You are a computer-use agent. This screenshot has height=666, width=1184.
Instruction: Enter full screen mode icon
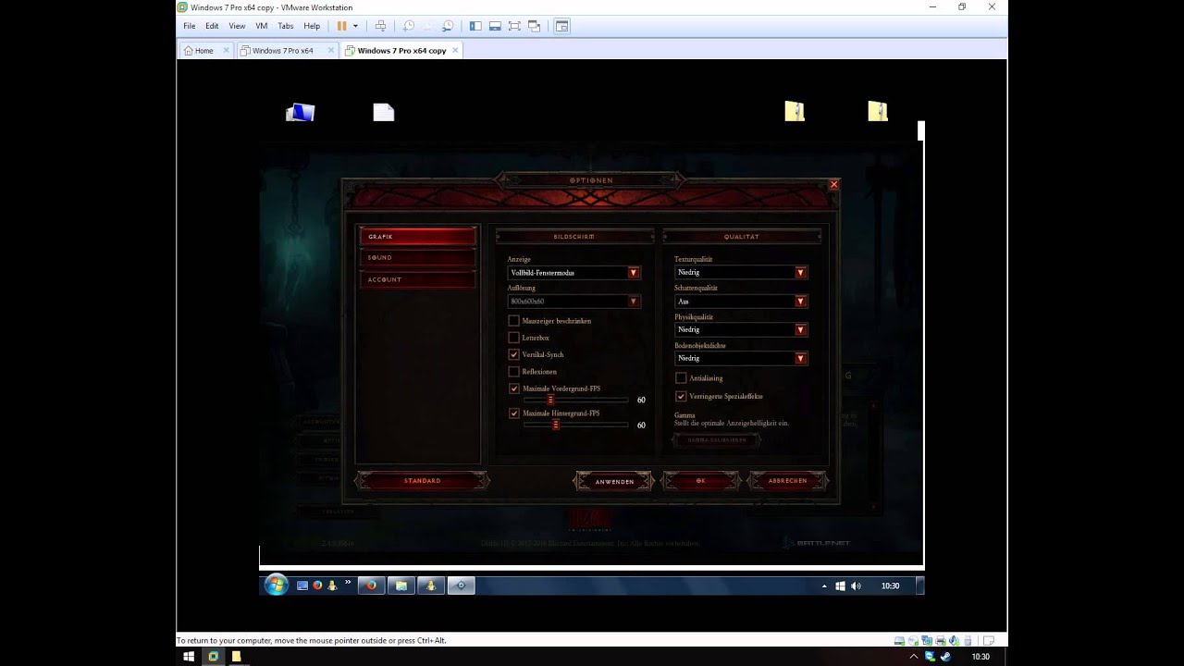pyautogui.click(x=514, y=26)
